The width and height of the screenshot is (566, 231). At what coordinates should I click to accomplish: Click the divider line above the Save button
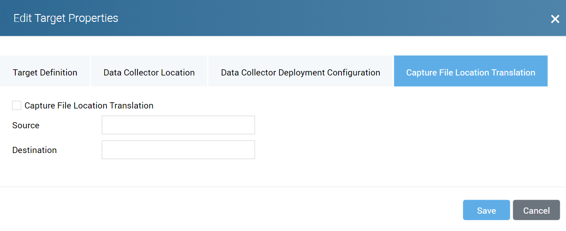click(283, 187)
